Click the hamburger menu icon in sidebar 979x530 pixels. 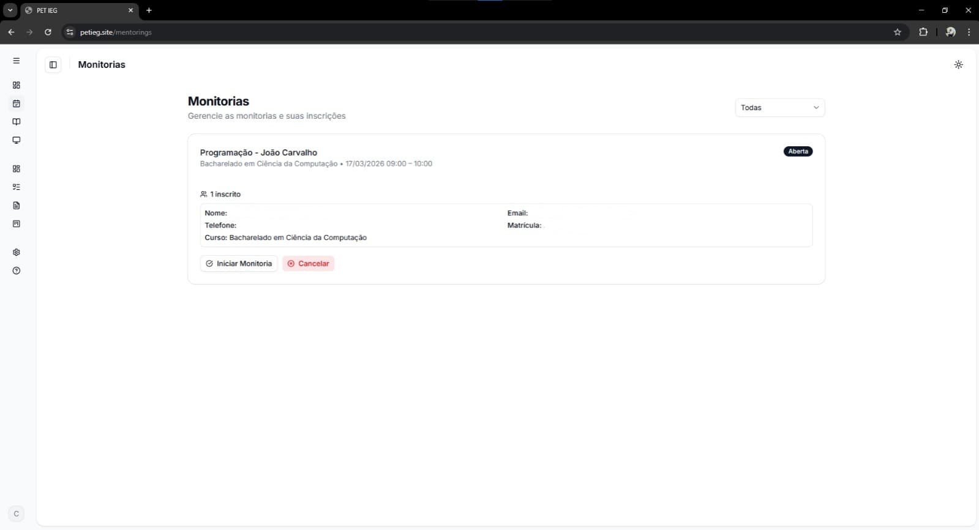tap(17, 61)
